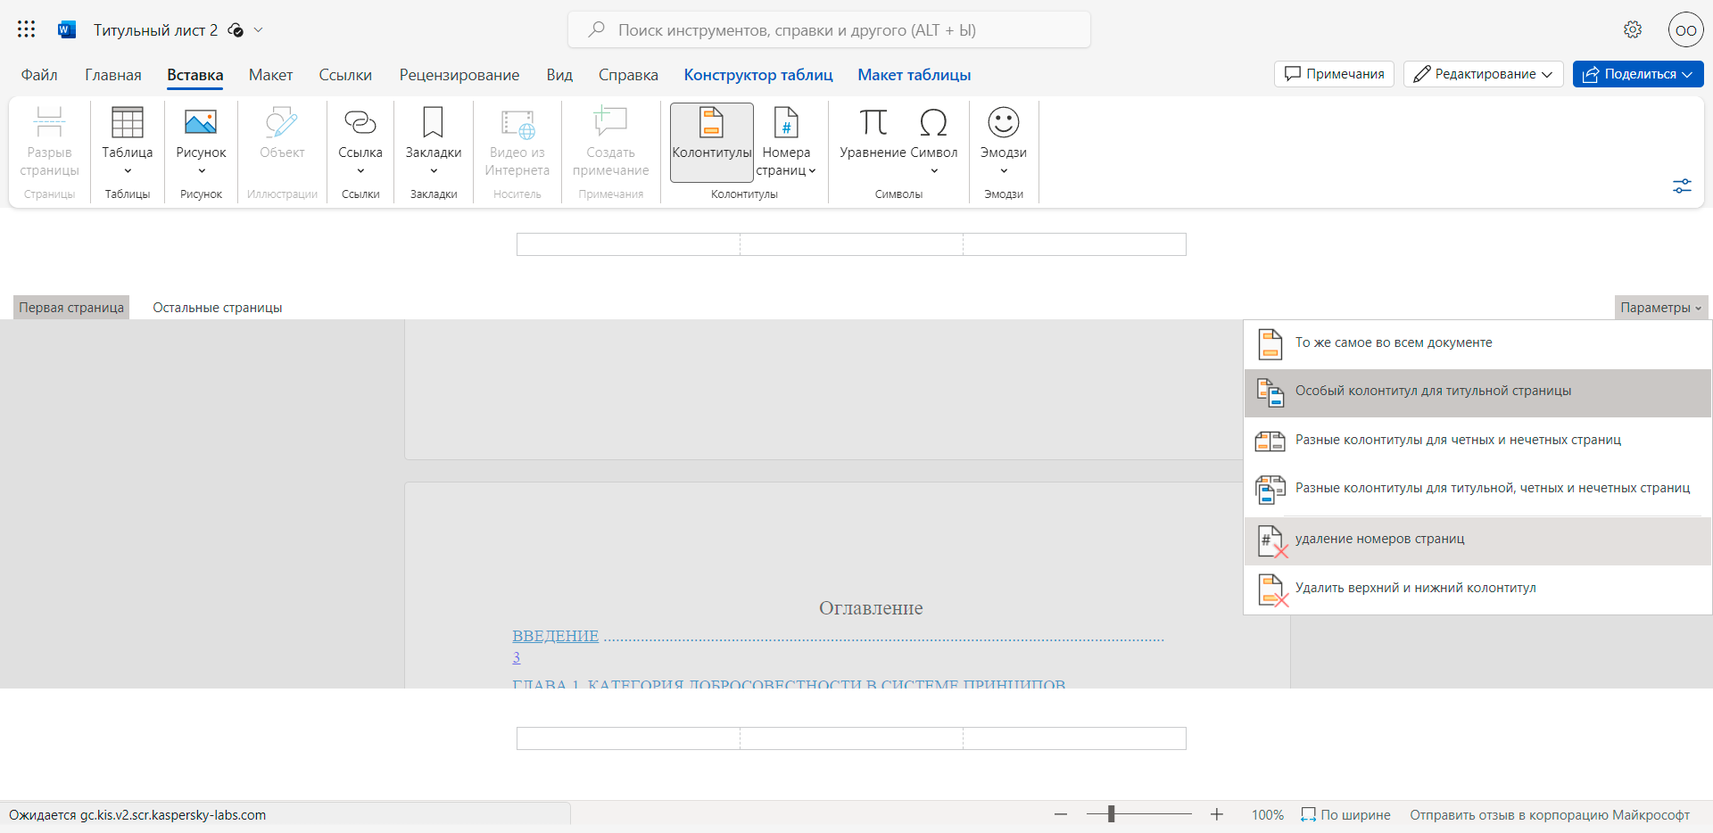Click the Колонтитулы header footer button
Screen dimensions: 1713x833
[712, 142]
